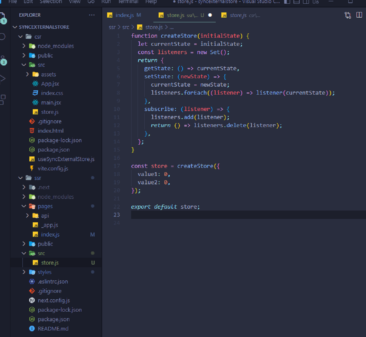Open next.config.js from the file tree

pos(54,301)
